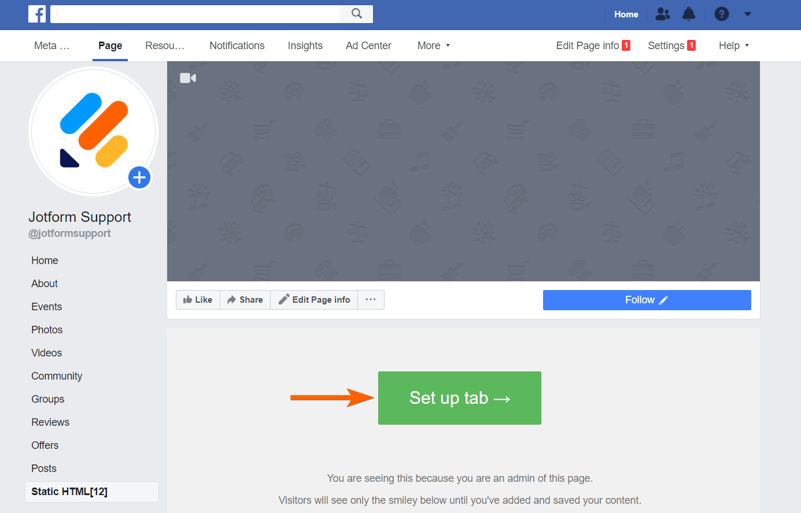Click the Jotform Support page name
The width and height of the screenshot is (801, 513).
click(80, 217)
